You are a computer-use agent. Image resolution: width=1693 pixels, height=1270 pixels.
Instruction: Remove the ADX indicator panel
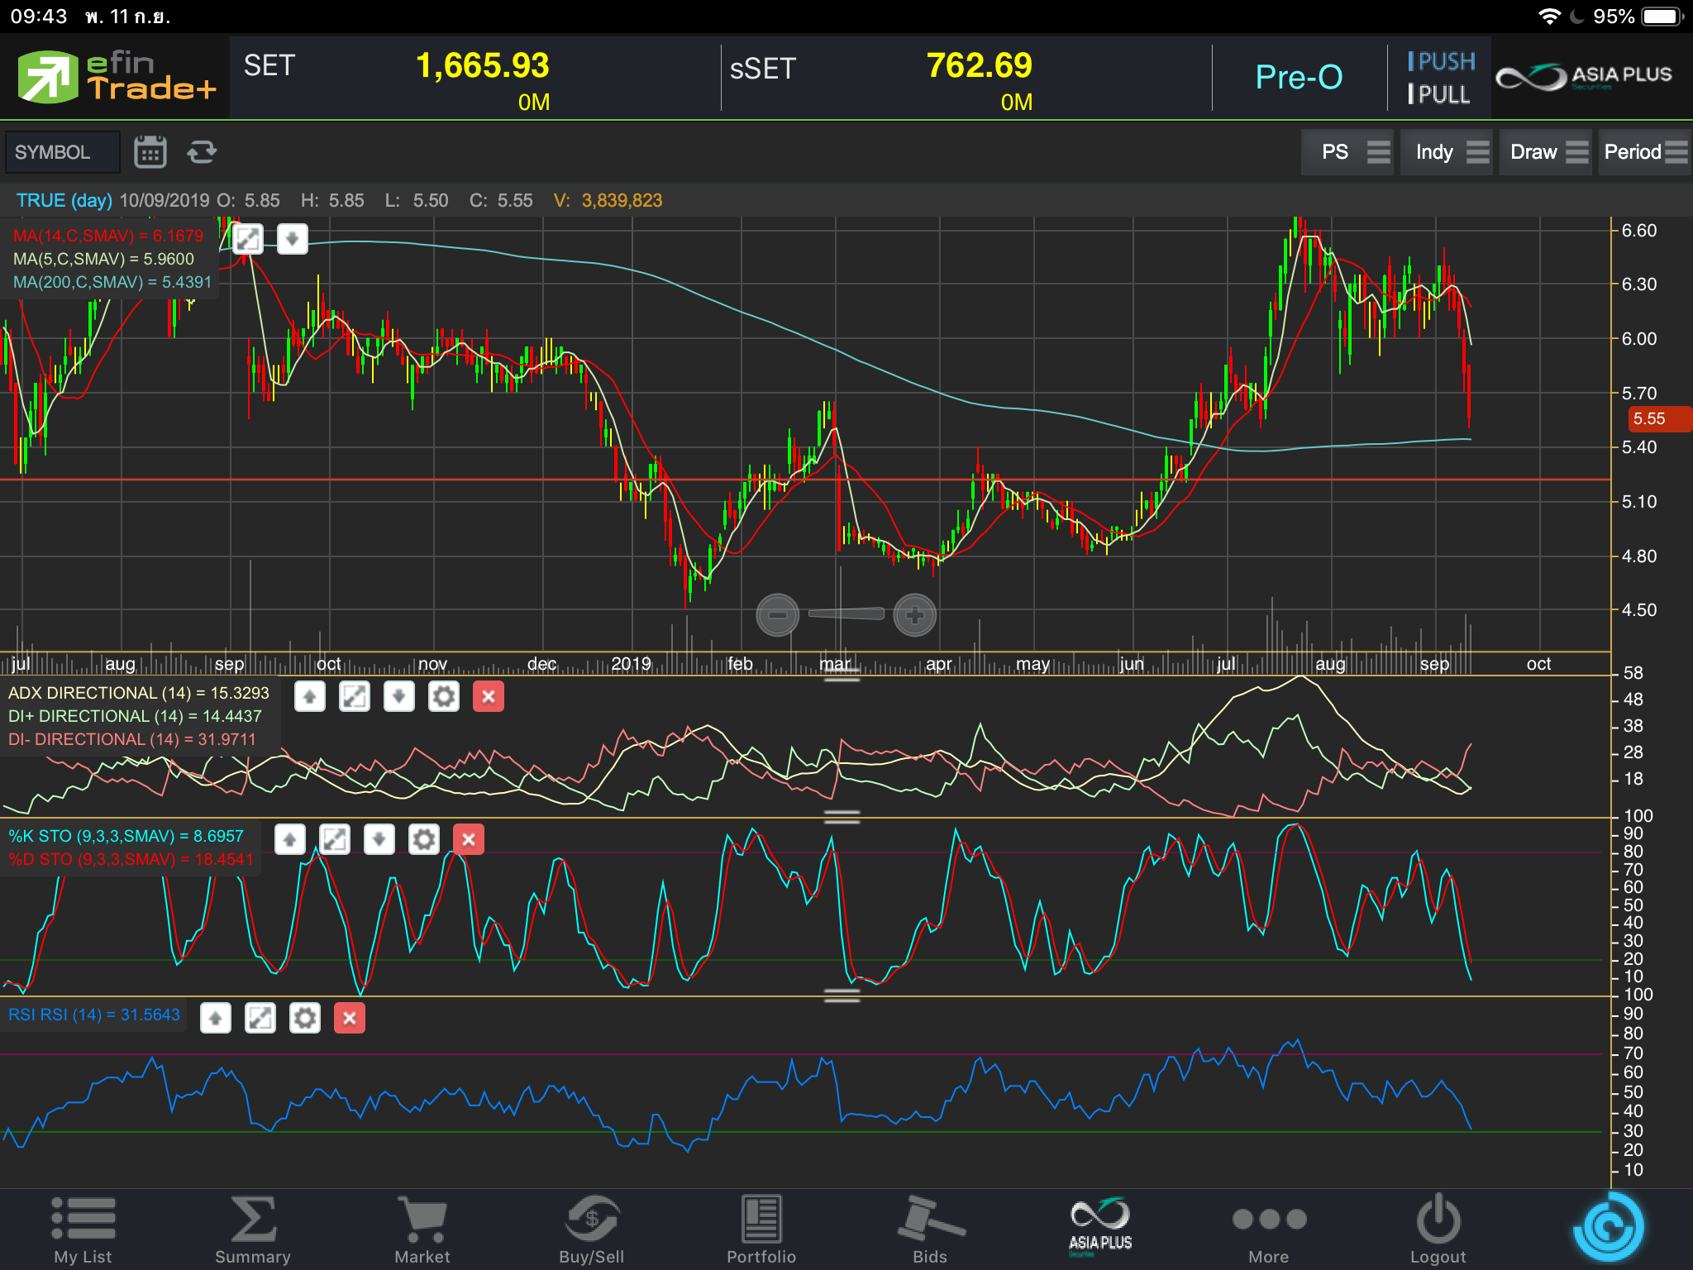[x=489, y=696]
